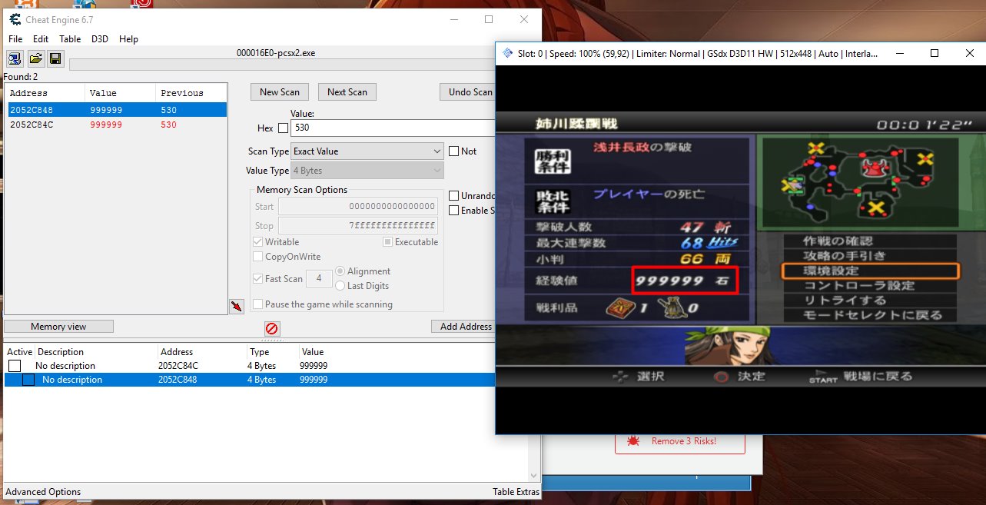Click the Previous column header in results
The image size is (986, 505).
192,93
